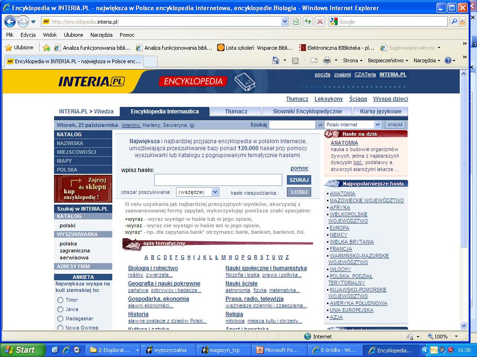Click the INTERIA.PL logo
Screen dimensions: 477x357
click(x=91, y=81)
